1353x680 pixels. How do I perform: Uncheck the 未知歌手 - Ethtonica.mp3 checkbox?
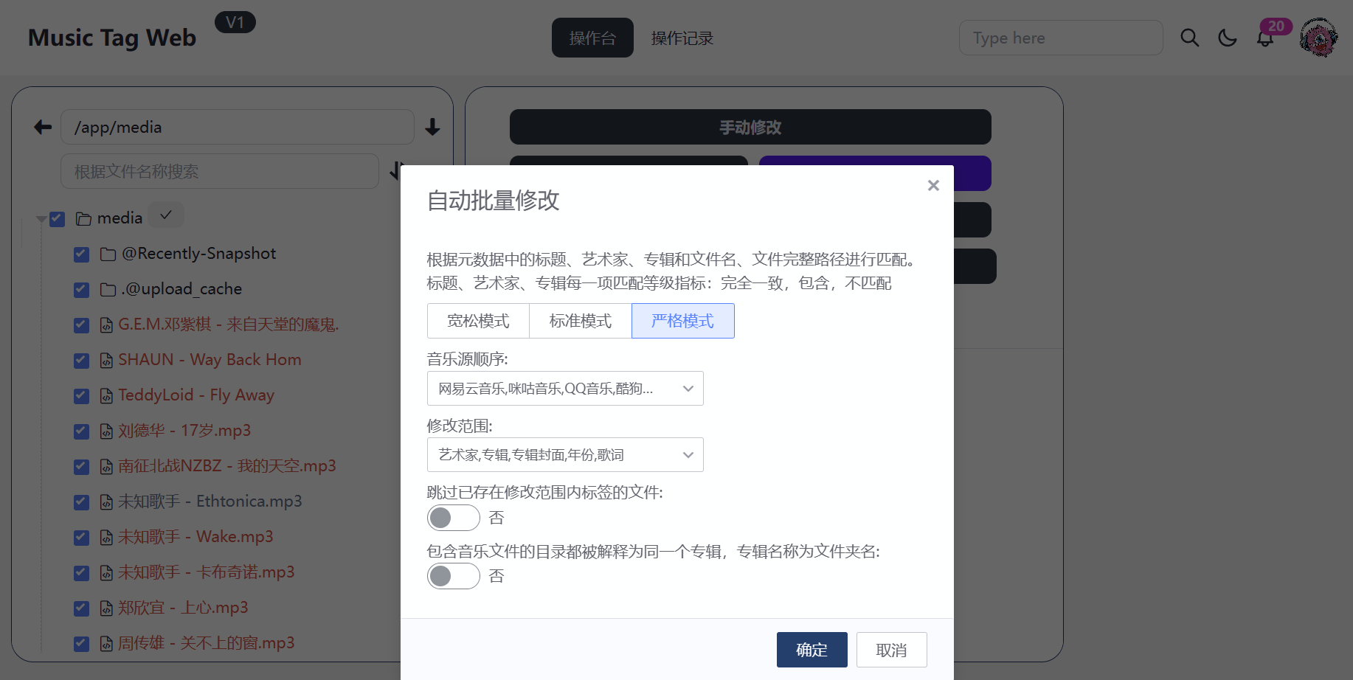click(x=82, y=502)
